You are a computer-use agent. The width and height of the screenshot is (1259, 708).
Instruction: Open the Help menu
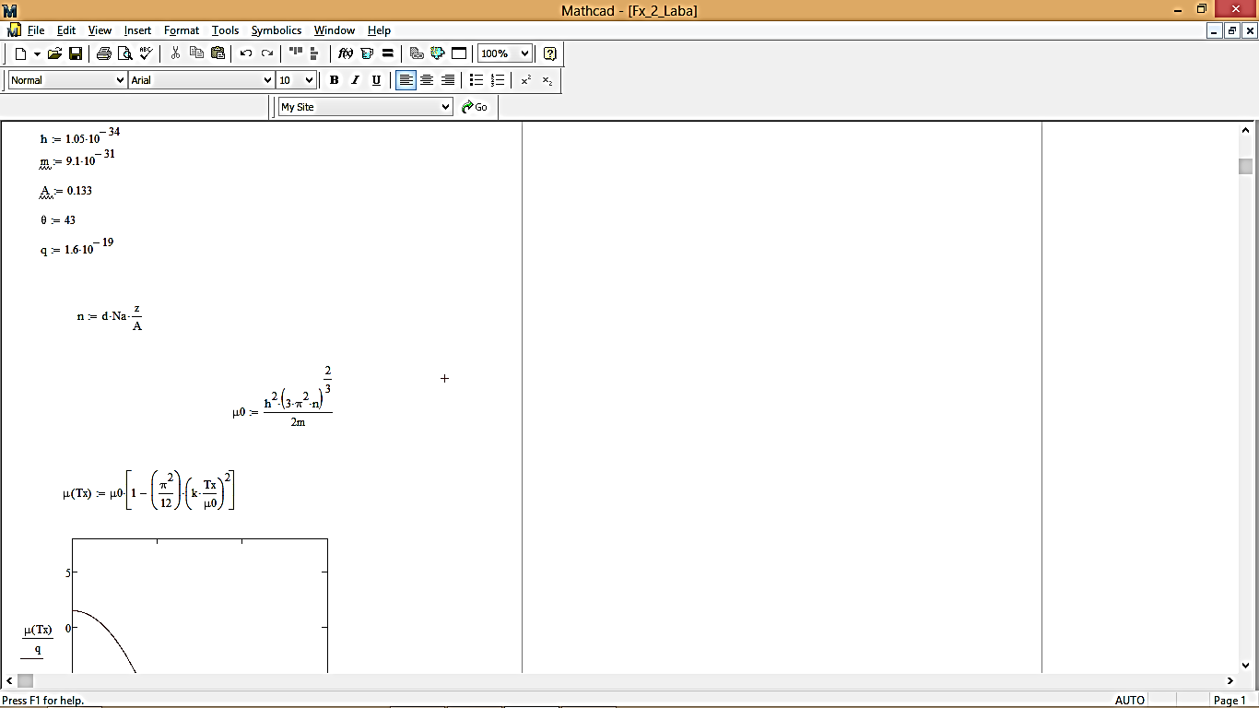point(380,30)
